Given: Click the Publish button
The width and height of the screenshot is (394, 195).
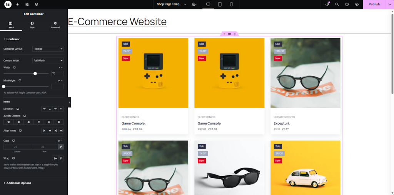Looking at the screenshot, I should tap(374, 4).
